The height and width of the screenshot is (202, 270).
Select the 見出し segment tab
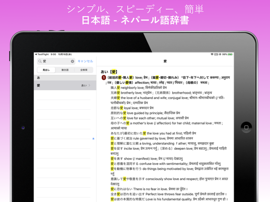[46, 70]
